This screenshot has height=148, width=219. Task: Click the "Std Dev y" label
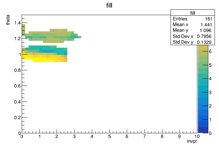click(183, 42)
